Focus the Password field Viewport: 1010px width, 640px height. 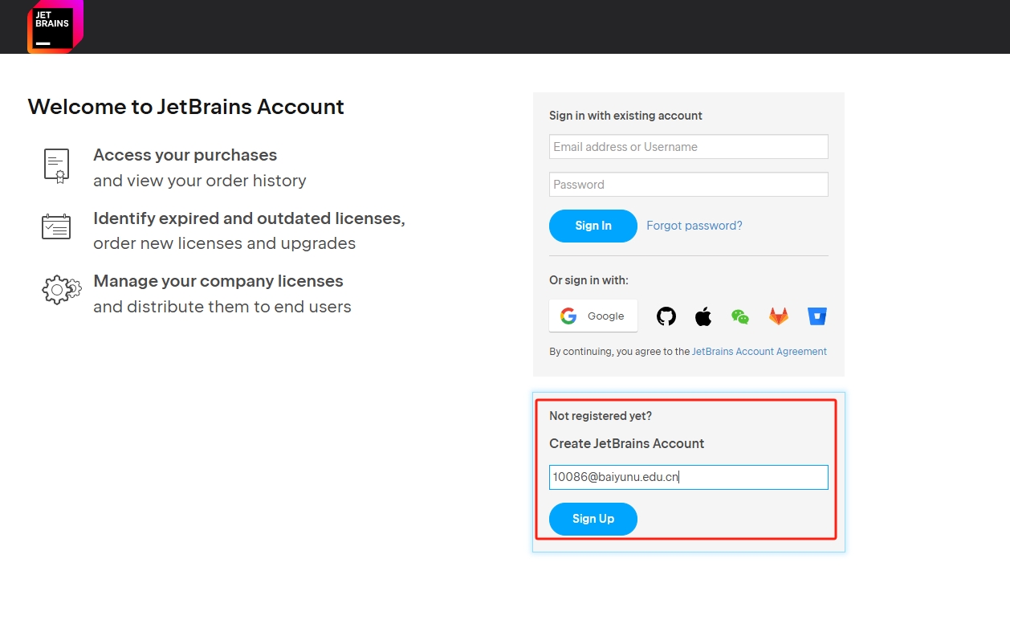688,185
